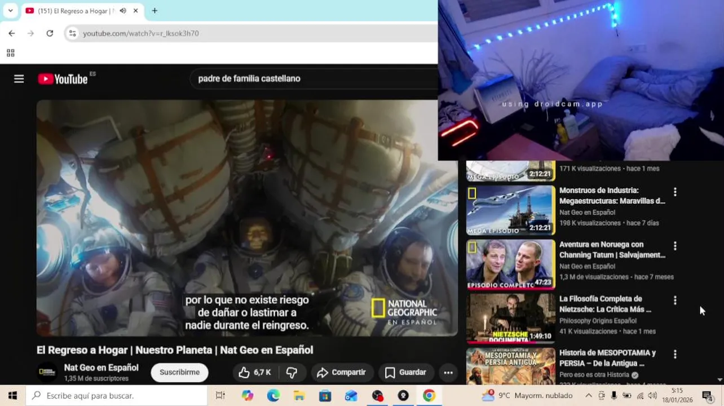724x406 pixels.
Task: Click the microphone tray icon
Action: pos(614,396)
